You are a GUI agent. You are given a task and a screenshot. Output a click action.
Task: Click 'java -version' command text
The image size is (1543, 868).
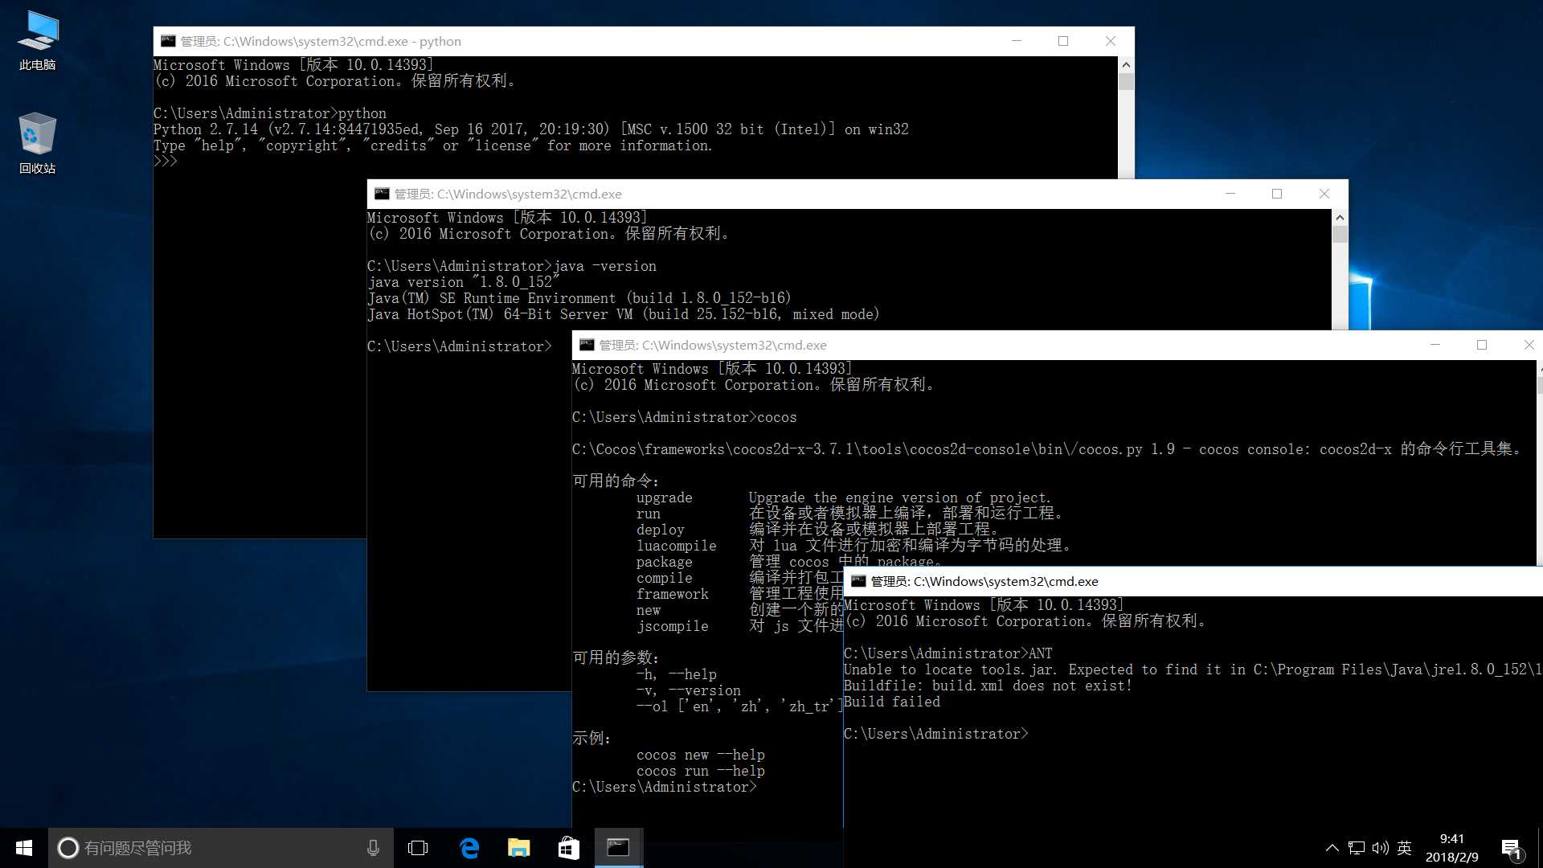click(605, 266)
